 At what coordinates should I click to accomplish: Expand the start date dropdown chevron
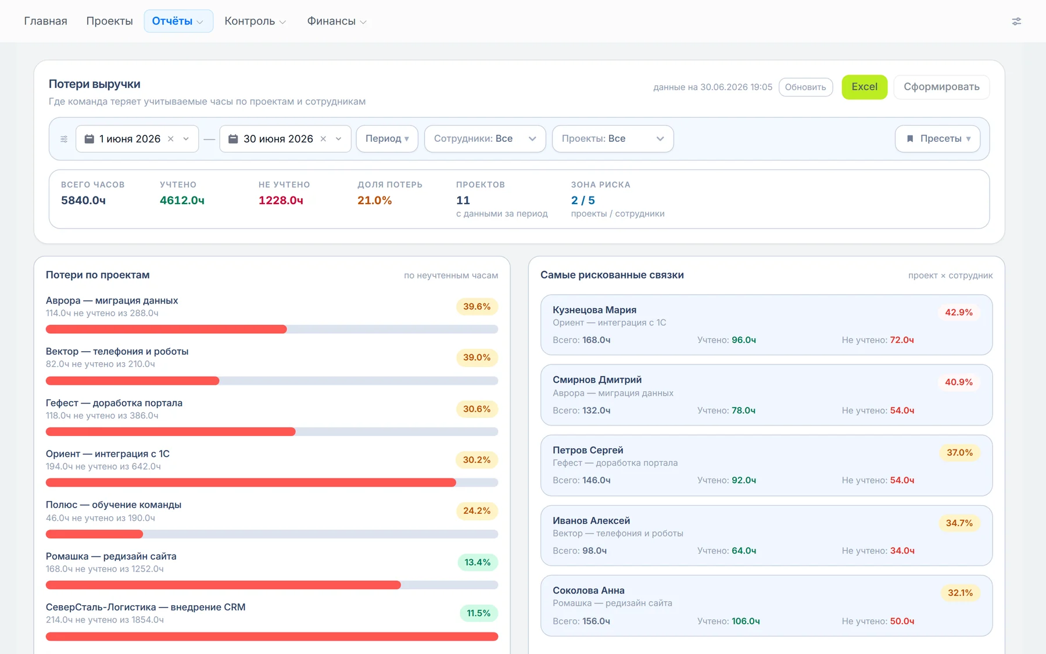186,139
